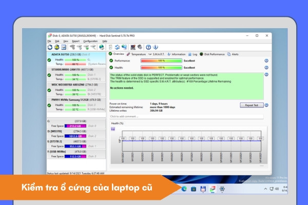Open the Configuration menu
Image resolution: width=308 pixels, height=205 pixels.
click(x=90, y=41)
